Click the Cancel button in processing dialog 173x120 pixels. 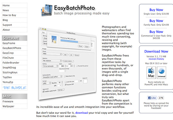86,47
